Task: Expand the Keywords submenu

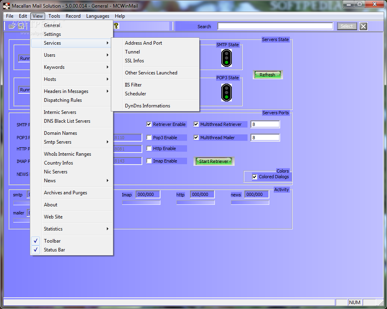Action: point(72,67)
